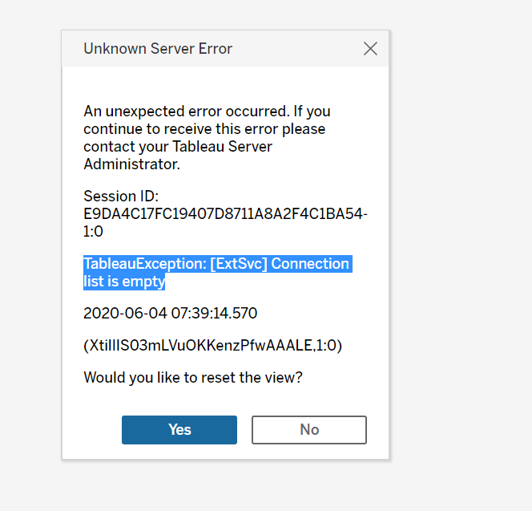Click the 'Would you like to reset the view?' text
The height and width of the screenshot is (511, 532).
[193, 377]
